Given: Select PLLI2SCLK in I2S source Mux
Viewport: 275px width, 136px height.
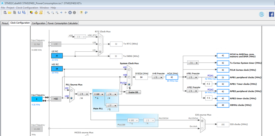Looking at the screenshot, I should tap(202, 121).
